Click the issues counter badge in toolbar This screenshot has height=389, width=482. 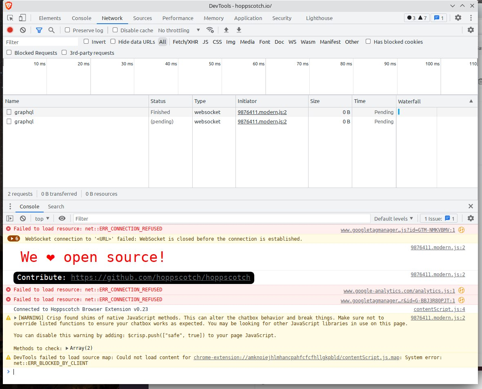pos(439,18)
